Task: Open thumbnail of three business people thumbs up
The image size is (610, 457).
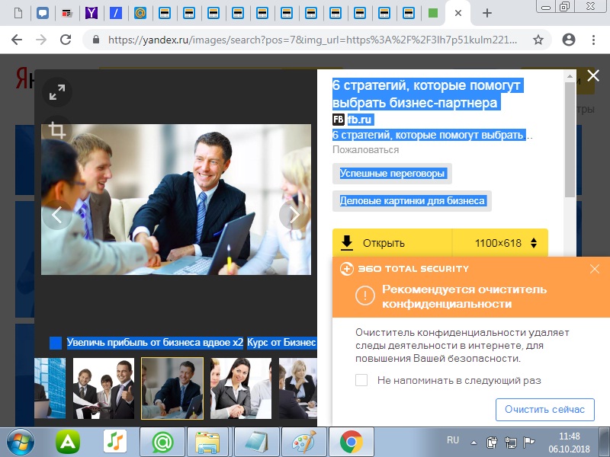Action: [104, 388]
